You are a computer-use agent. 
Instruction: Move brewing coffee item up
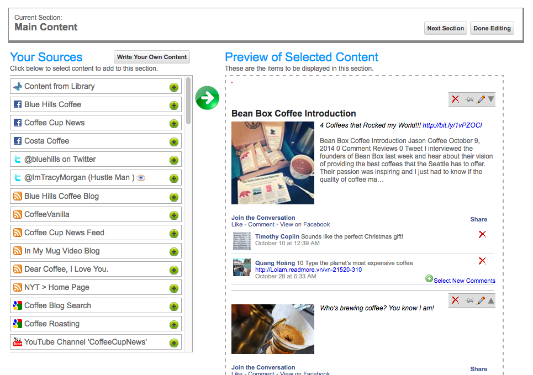(x=491, y=300)
